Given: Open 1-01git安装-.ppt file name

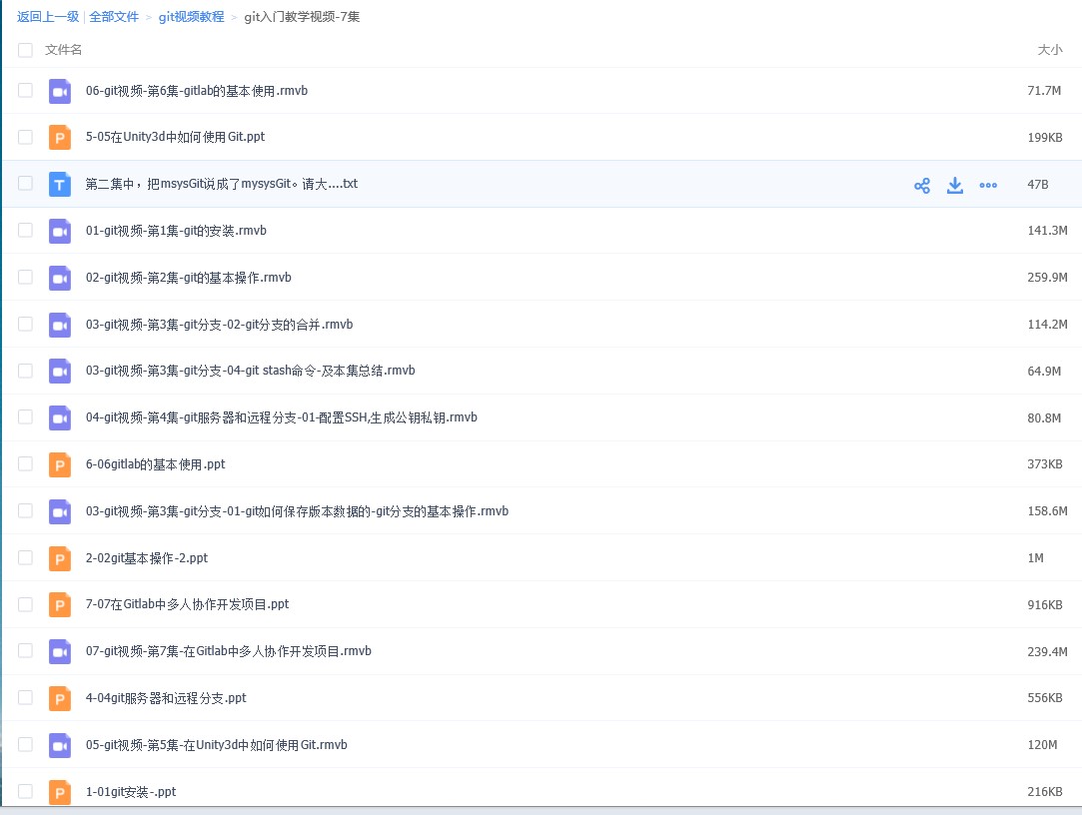Looking at the screenshot, I should point(131,792).
